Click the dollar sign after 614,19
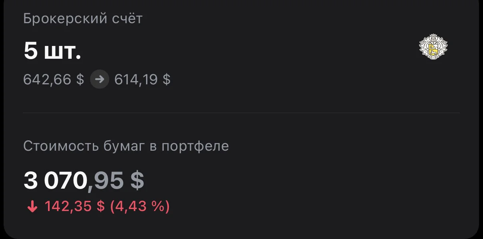 (x=166, y=80)
